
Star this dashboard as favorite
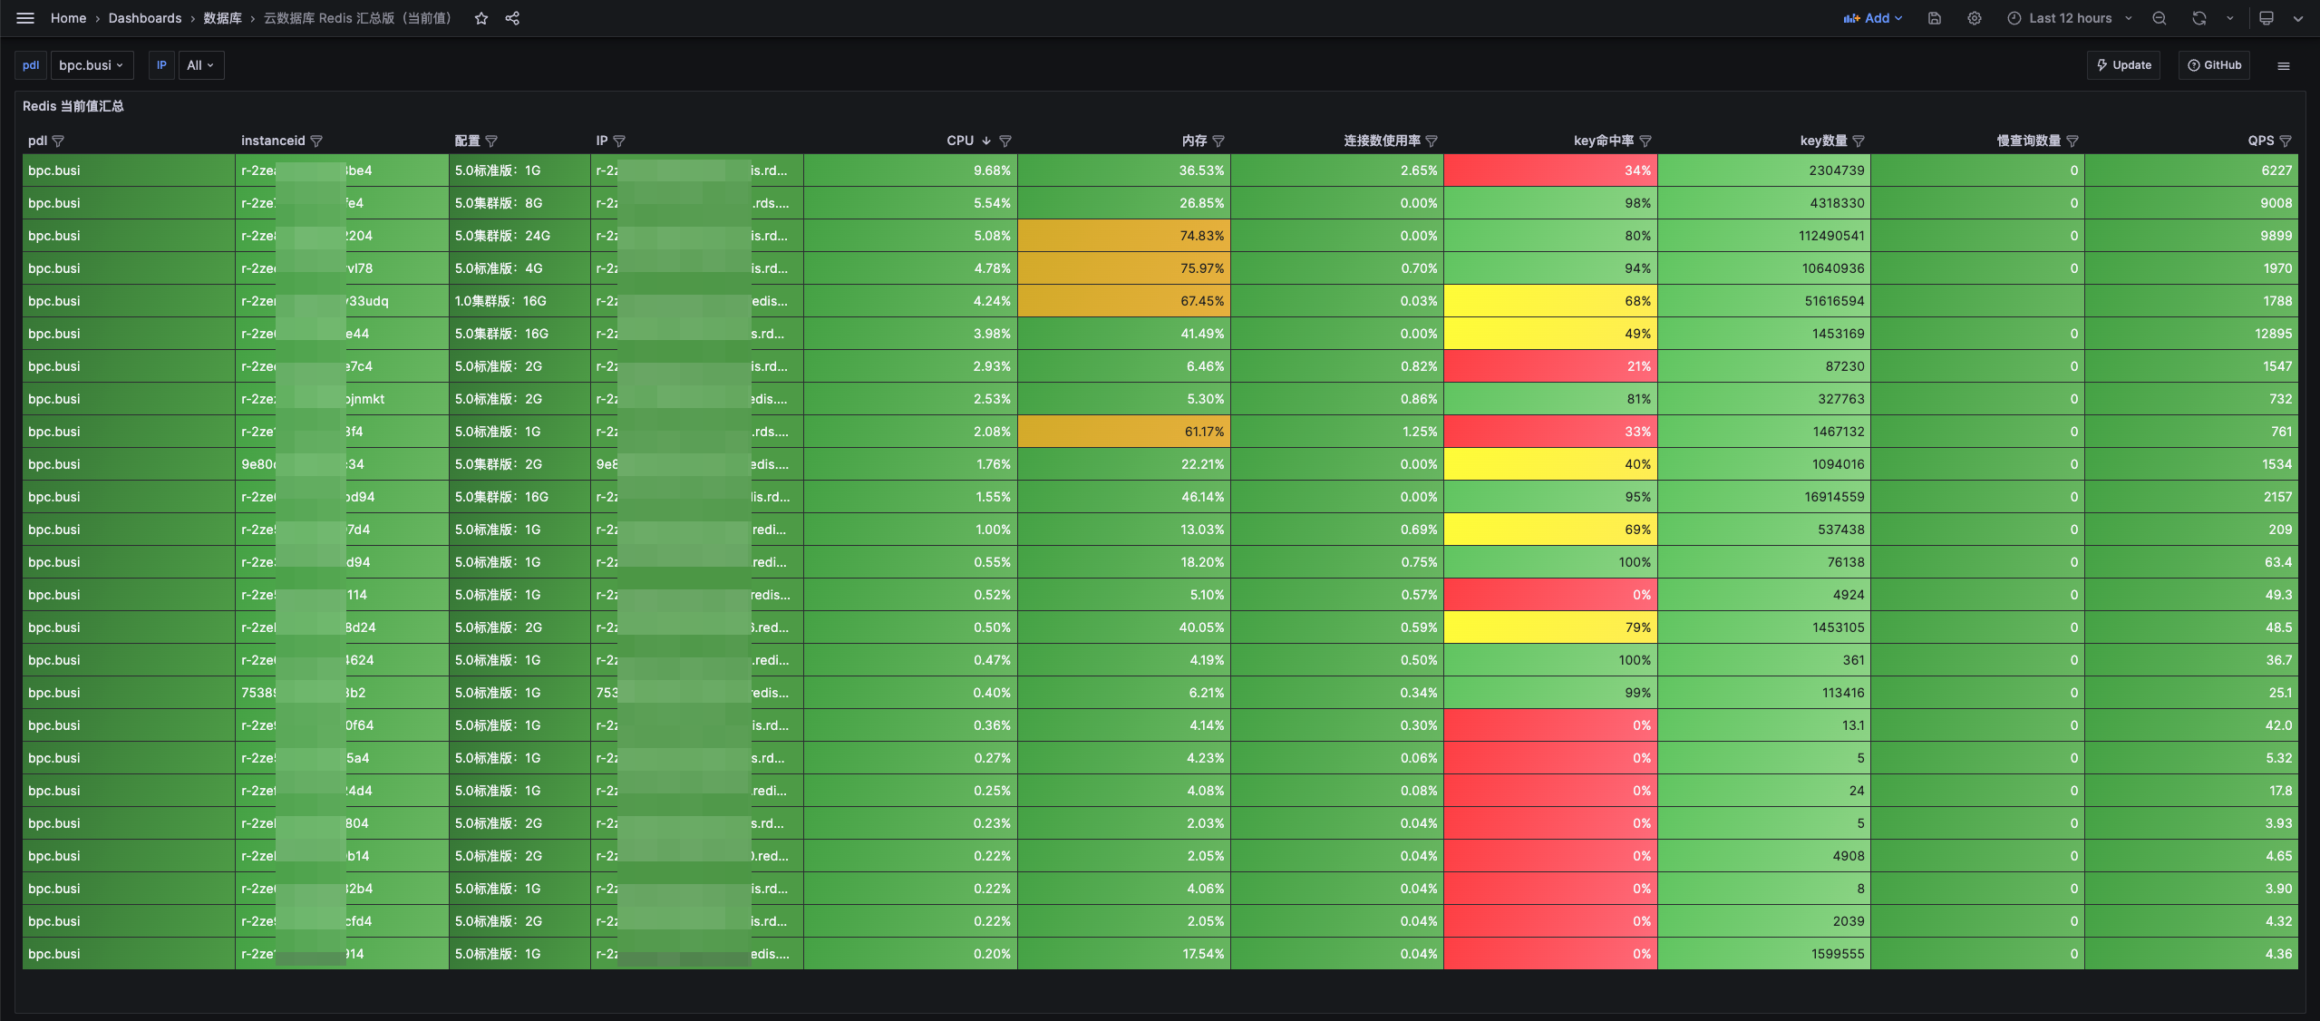click(x=481, y=18)
